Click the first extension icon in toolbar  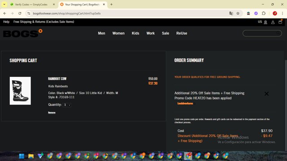click(248, 13)
